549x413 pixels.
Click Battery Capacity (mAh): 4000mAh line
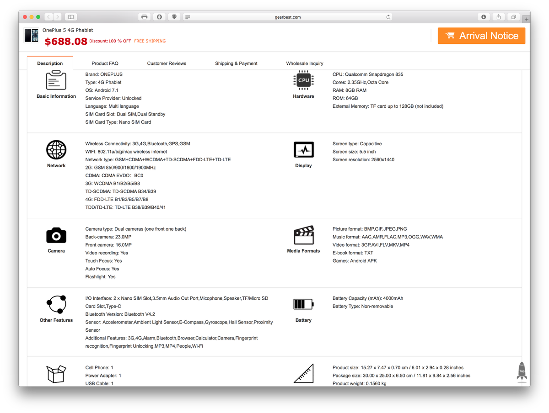tap(368, 298)
